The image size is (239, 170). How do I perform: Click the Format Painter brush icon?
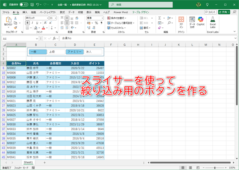[x=15, y=28]
